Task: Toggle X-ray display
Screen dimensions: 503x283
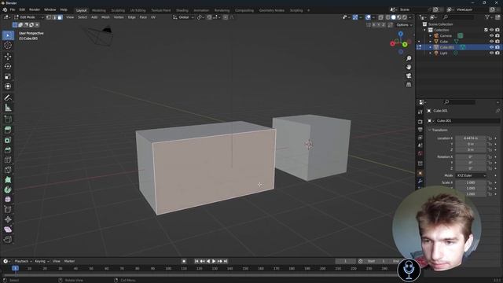Action: coord(380,17)
